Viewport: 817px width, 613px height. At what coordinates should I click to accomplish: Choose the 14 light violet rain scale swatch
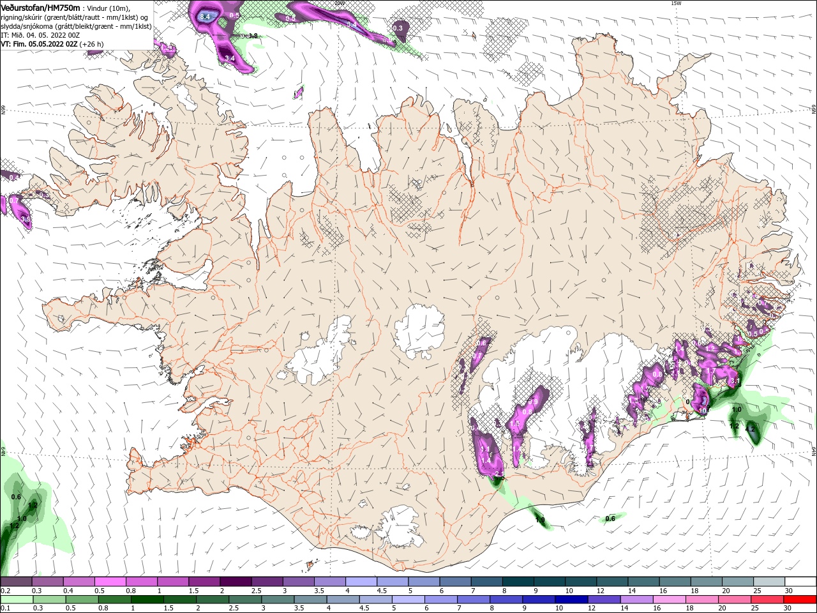pos(637,600)
